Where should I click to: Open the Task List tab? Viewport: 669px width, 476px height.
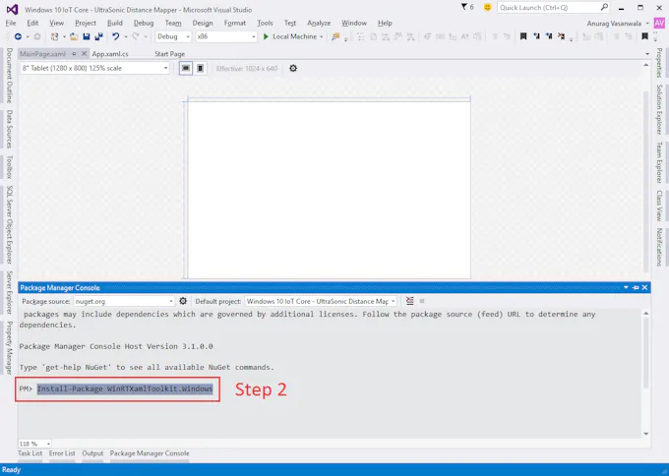[x=30, y=453]
